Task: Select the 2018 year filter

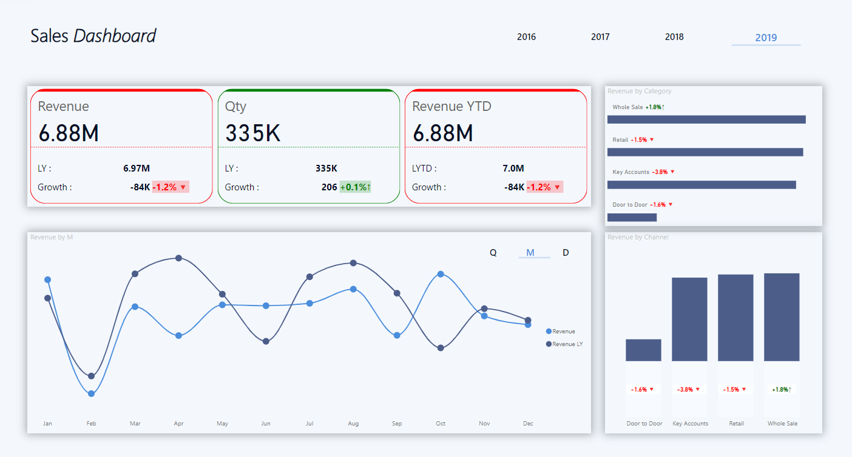Action: [674, 37]
